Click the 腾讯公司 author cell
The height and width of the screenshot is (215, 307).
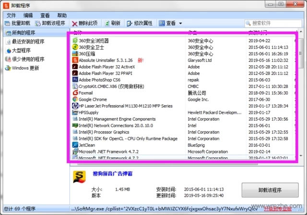pos(197,93)
